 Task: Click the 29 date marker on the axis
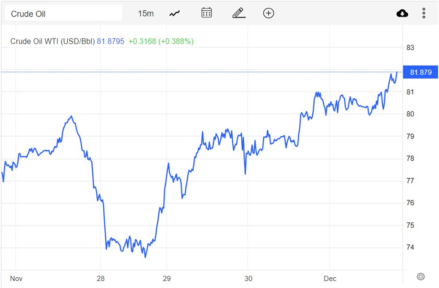(x=167, y=278)
